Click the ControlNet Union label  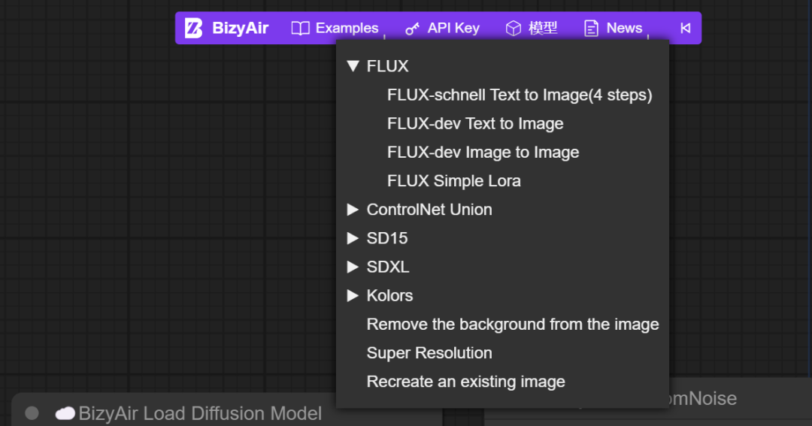coord(429,209)
